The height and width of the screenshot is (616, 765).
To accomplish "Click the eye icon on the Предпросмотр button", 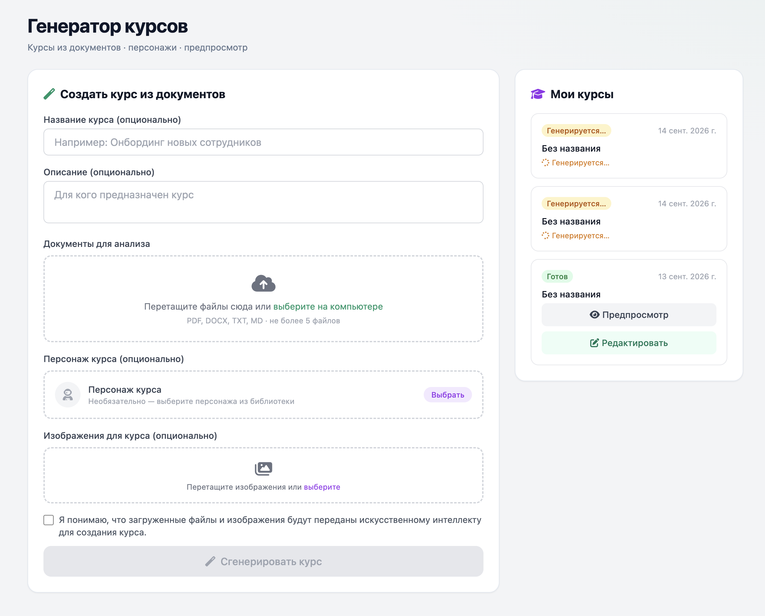I will [594, 315].
